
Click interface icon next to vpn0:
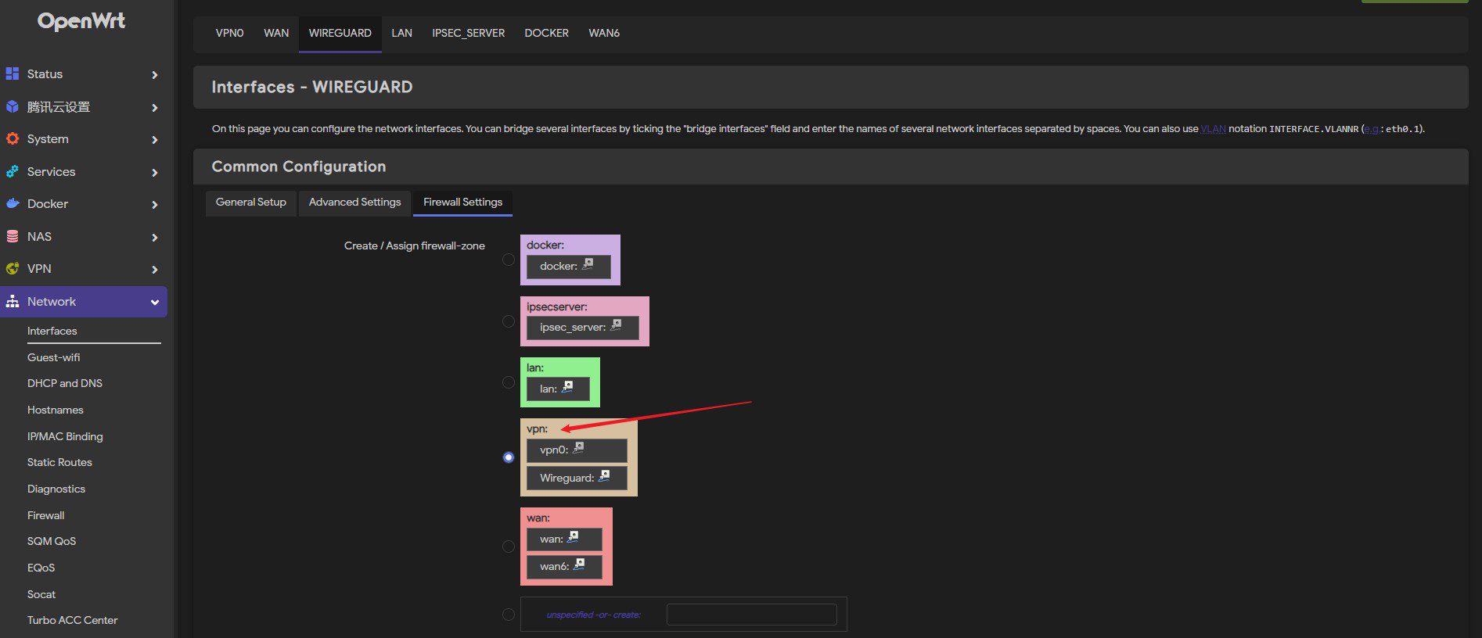pyautogui.click(x=579, y=448)
